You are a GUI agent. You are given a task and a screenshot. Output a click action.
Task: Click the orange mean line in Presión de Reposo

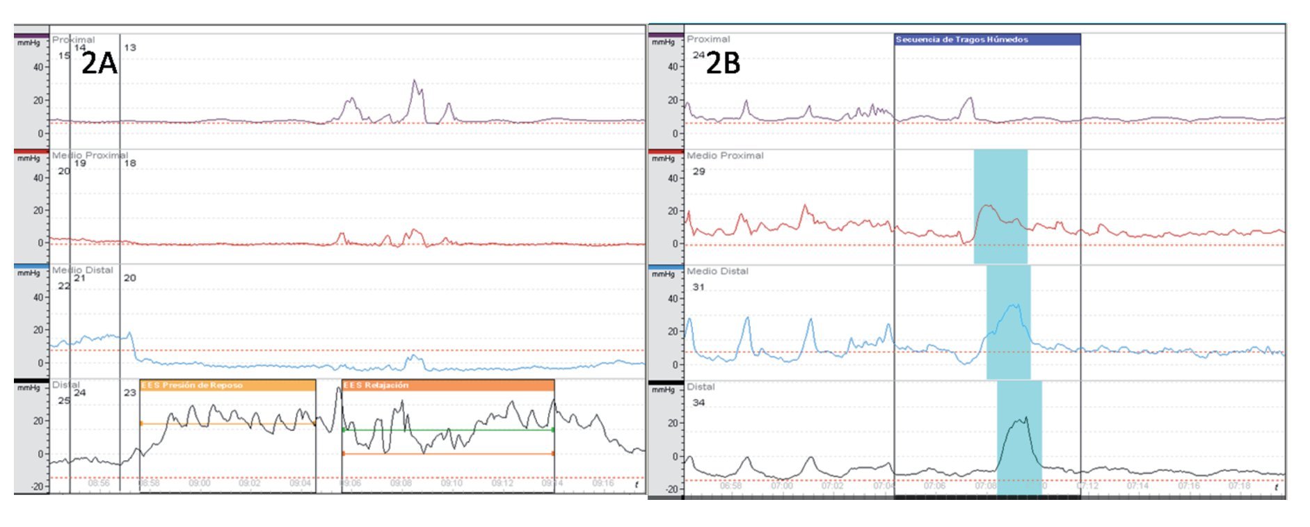(227, 423)
